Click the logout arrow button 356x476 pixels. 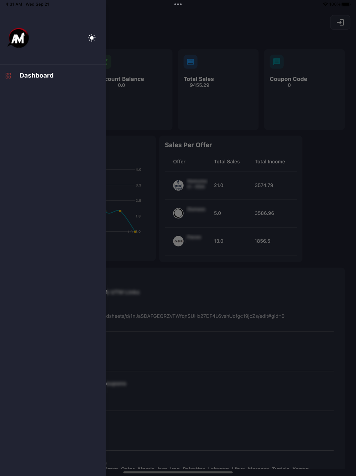(340, 22)
